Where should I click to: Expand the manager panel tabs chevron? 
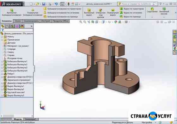[32, 26]
